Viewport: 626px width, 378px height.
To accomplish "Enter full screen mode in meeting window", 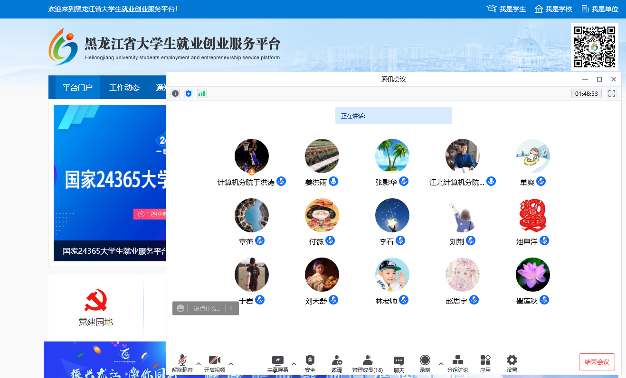I will [612, 93].
